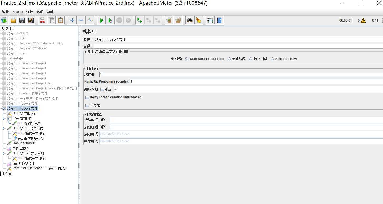The width and height of the screenshot is (383, 204).
Task: Tick the 永远 loop checkbox
Action: [x=102, y=89]
